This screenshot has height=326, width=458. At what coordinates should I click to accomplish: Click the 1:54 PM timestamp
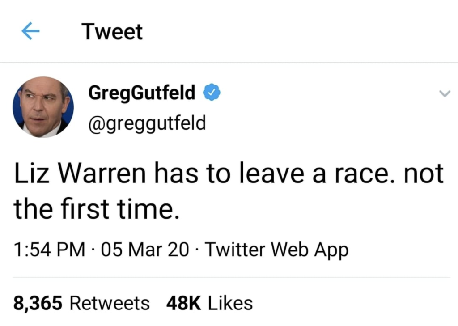coord(49,250)
